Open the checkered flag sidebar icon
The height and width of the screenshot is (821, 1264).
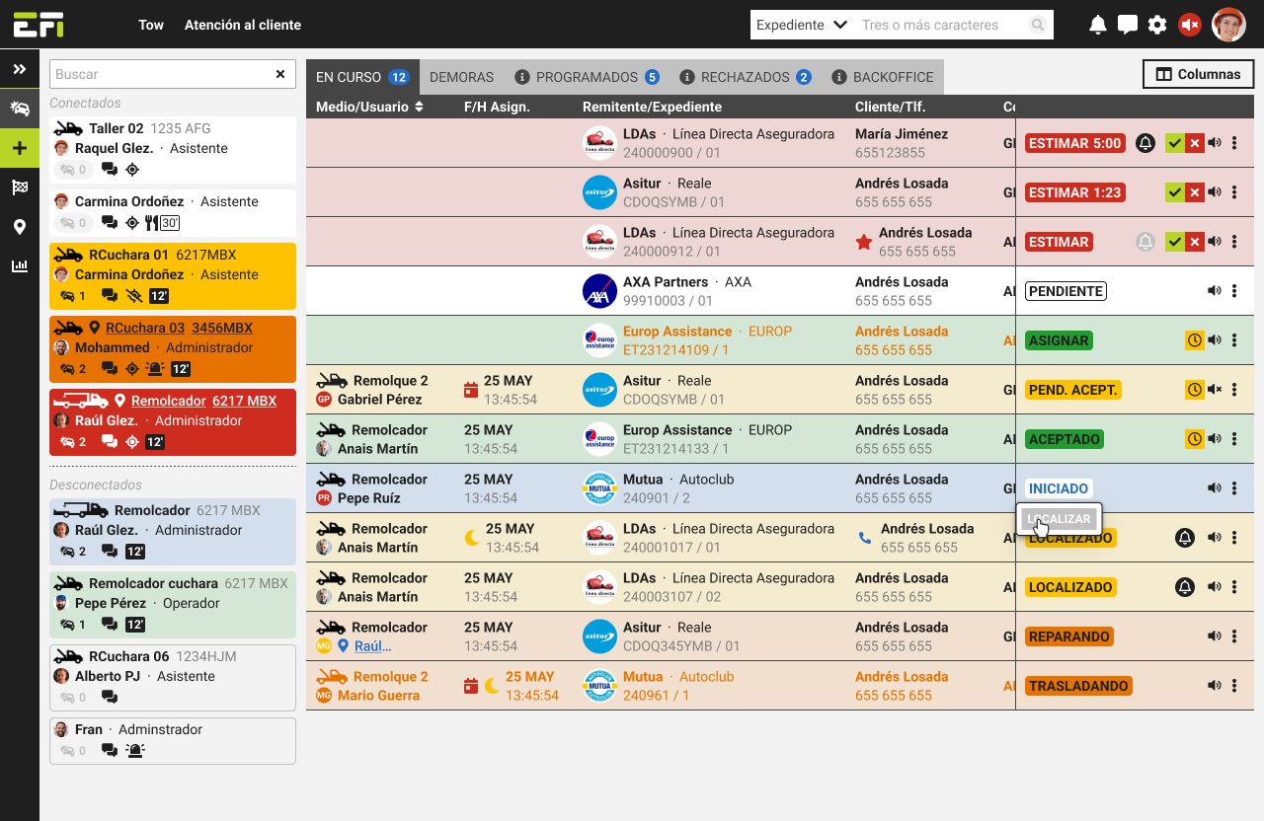point(20,187)
